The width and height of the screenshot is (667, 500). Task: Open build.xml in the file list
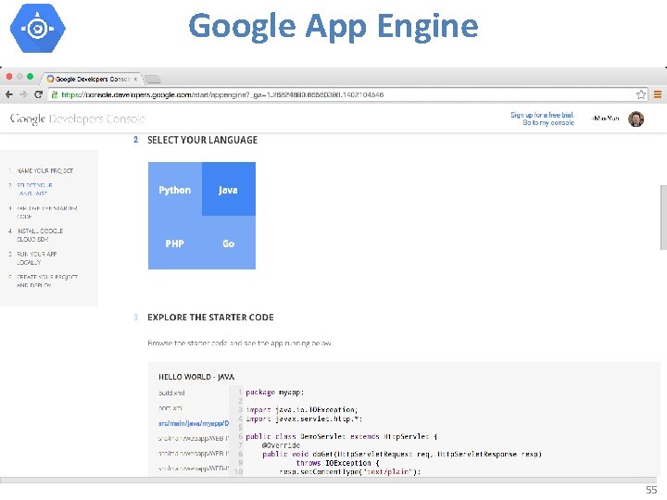172,393
